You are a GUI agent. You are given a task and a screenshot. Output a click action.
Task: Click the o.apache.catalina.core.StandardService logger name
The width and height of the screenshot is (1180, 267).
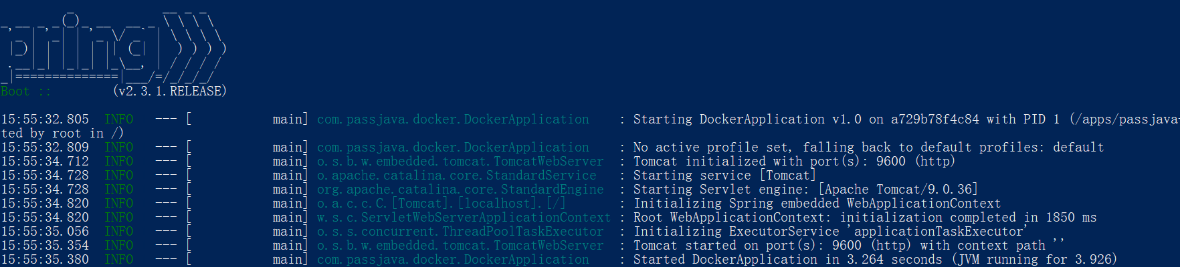456,176
